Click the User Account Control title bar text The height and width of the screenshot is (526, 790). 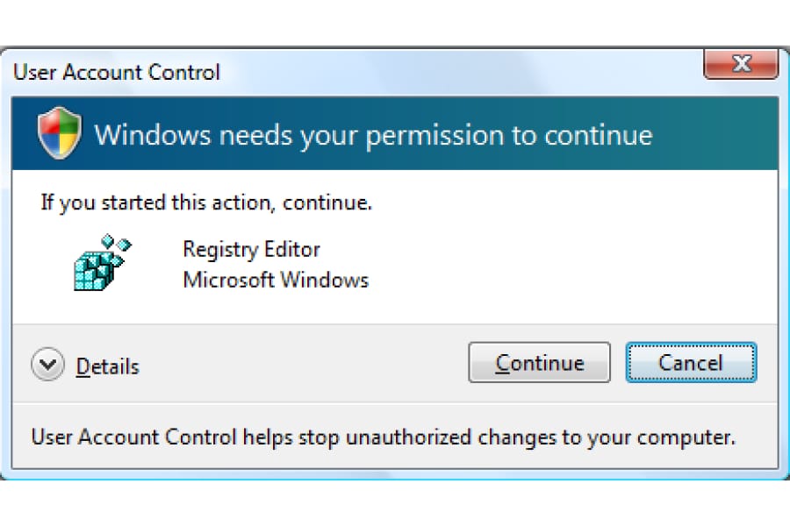[x=117, y=73]
